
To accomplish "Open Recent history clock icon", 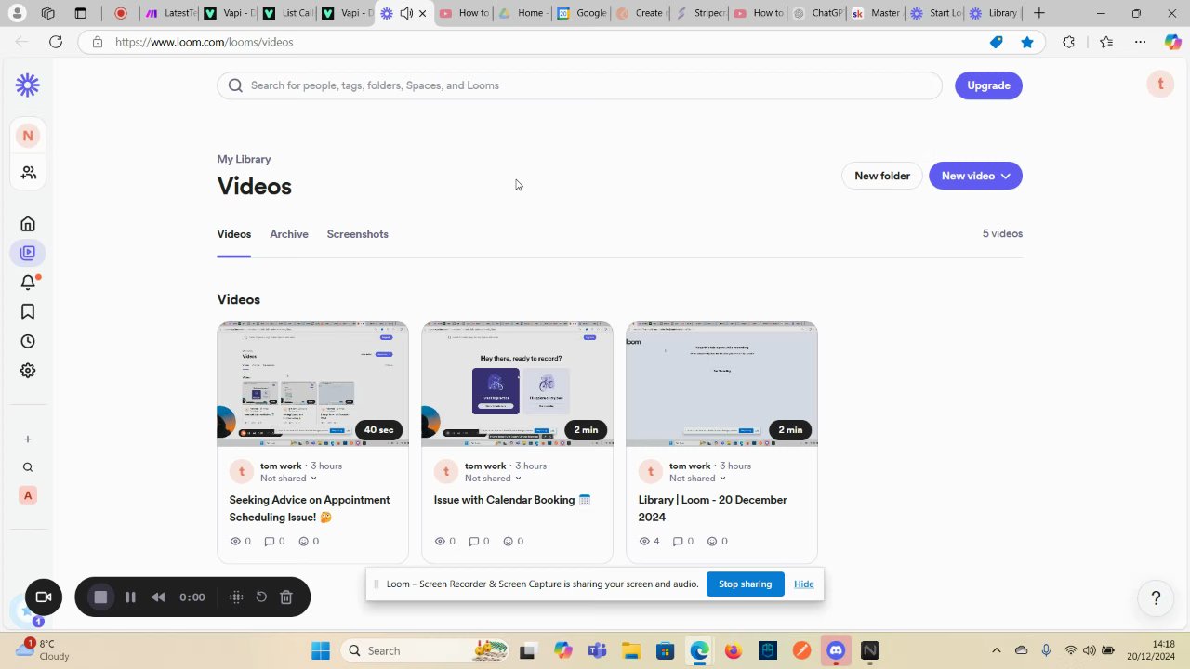I will click(28, 341).
